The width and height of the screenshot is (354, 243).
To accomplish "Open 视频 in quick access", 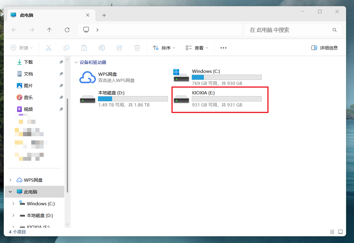I will click(28, 109).
